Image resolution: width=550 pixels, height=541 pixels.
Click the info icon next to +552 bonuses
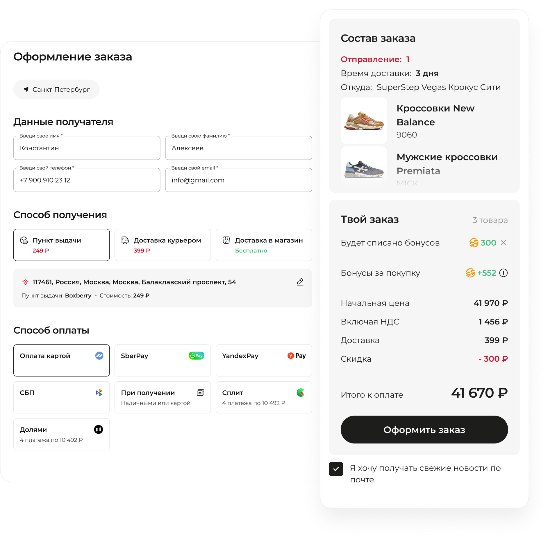tap(503, 273)
